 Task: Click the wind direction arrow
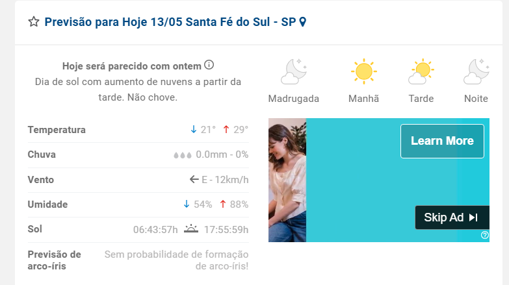pyautogui.click(x=194, y=179)
